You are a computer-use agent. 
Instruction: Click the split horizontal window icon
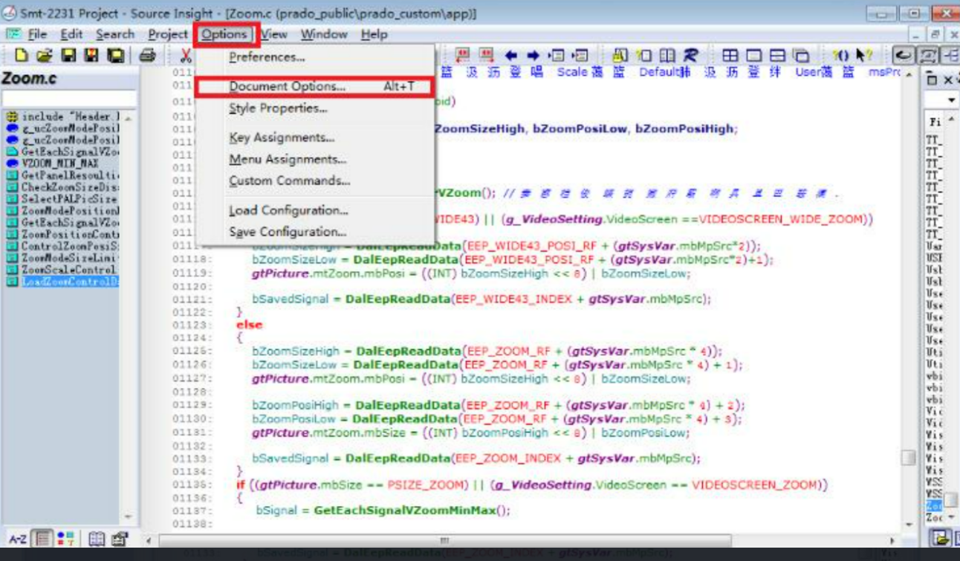(777, 55)
